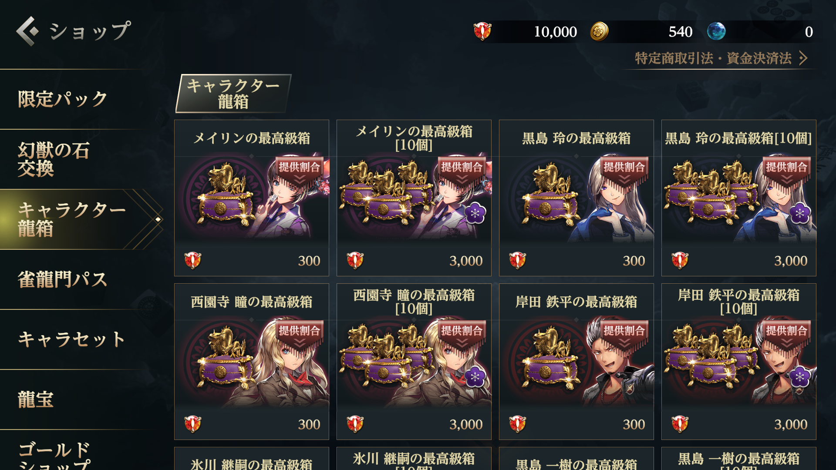Open 提供割合 badge on 岸田 鉄平の最高級箱
836x470 pixels.
pyautogui.click(x=624, y=335)
